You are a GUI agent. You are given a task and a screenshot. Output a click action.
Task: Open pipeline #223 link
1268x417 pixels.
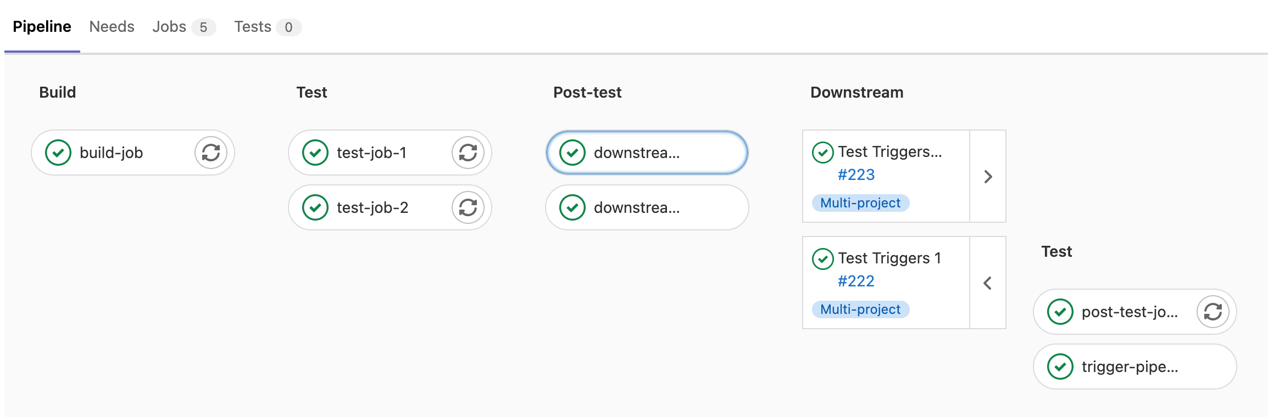pos(855,175)
